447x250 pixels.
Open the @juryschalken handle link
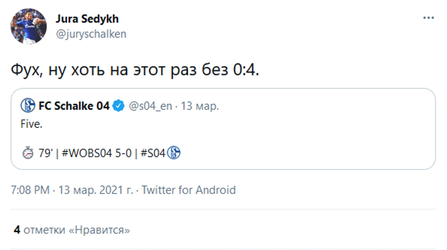tap(91, 34)
